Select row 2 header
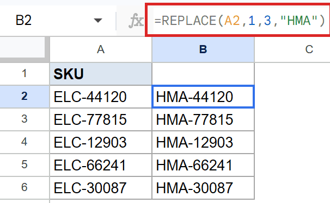 [x=25, y=97]
